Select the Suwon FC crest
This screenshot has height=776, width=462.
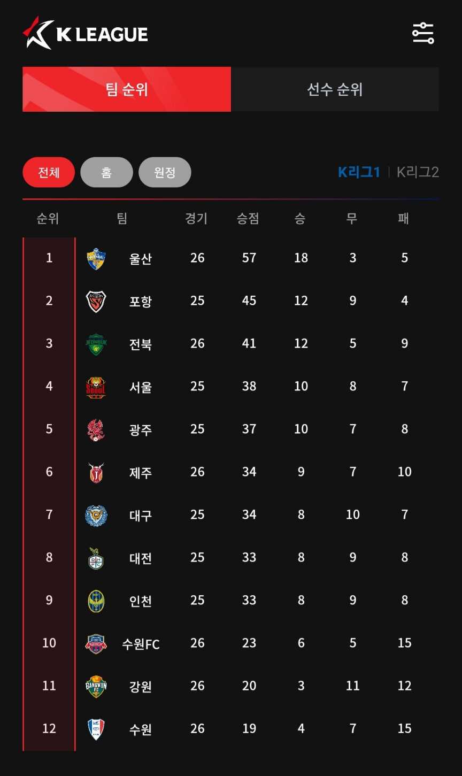point(96,644)
